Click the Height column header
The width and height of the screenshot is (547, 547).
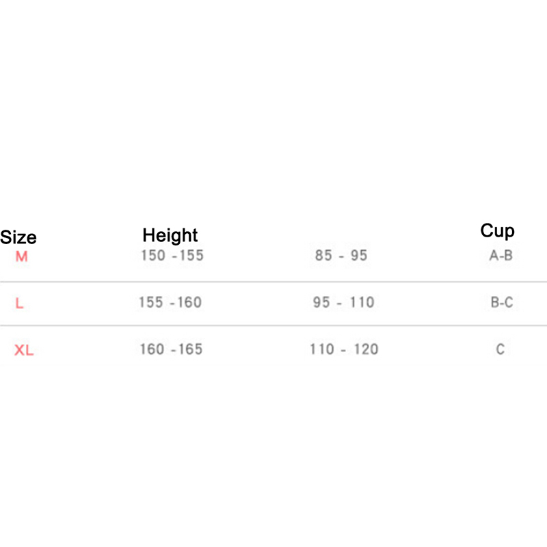click(170, 236)
